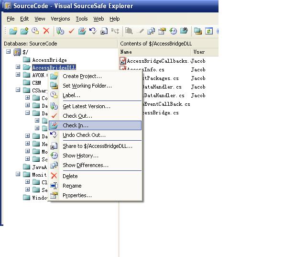Expand the Cl subfolder under Monit
This screenshot has width=306, height=257.
tap(27, 181)
